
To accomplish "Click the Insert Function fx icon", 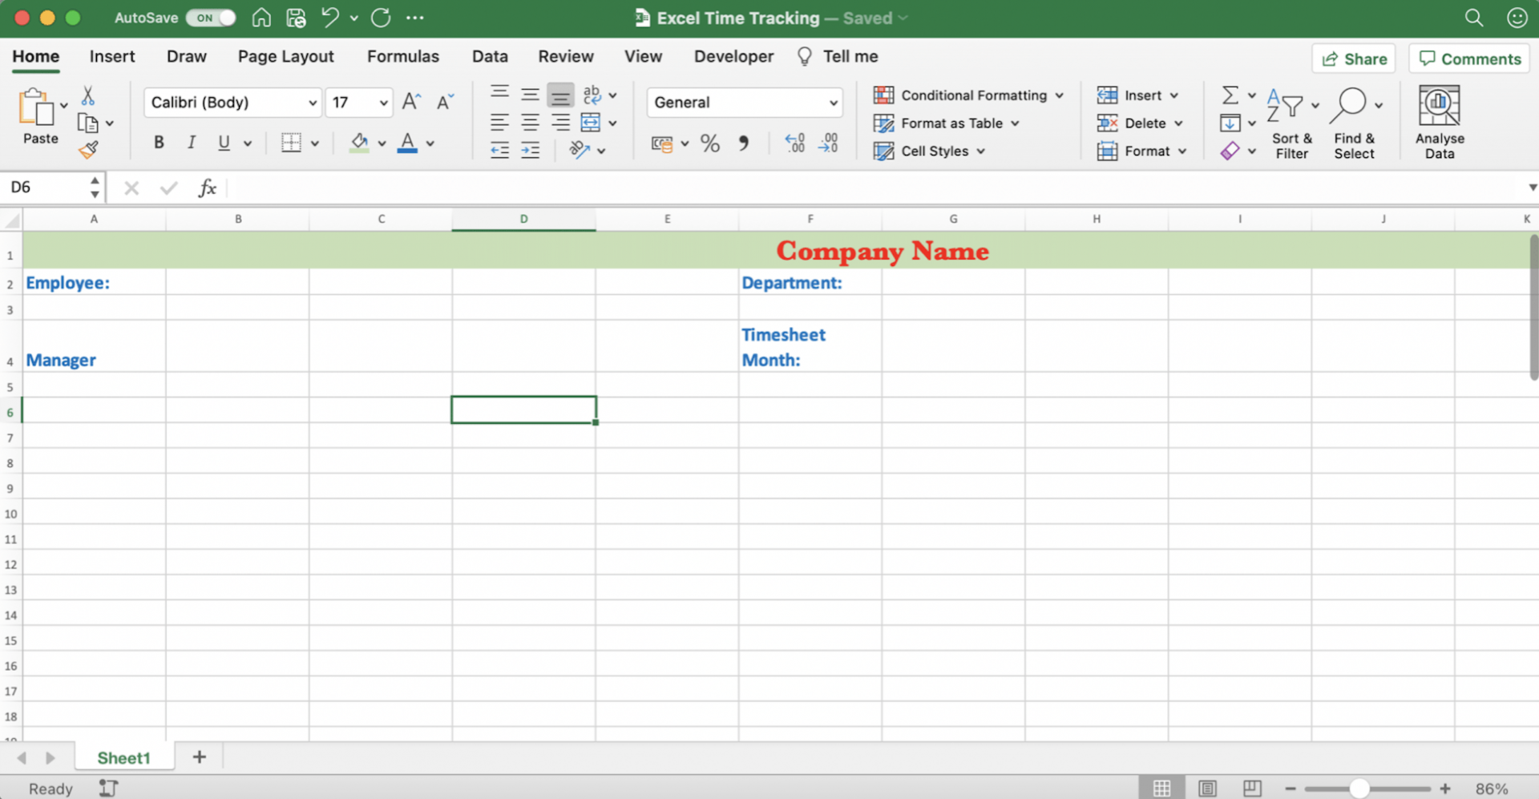I will 207,188.
